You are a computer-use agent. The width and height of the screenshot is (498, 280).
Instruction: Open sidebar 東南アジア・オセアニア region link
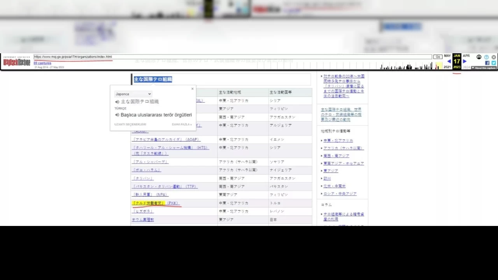tap(344, 163)
